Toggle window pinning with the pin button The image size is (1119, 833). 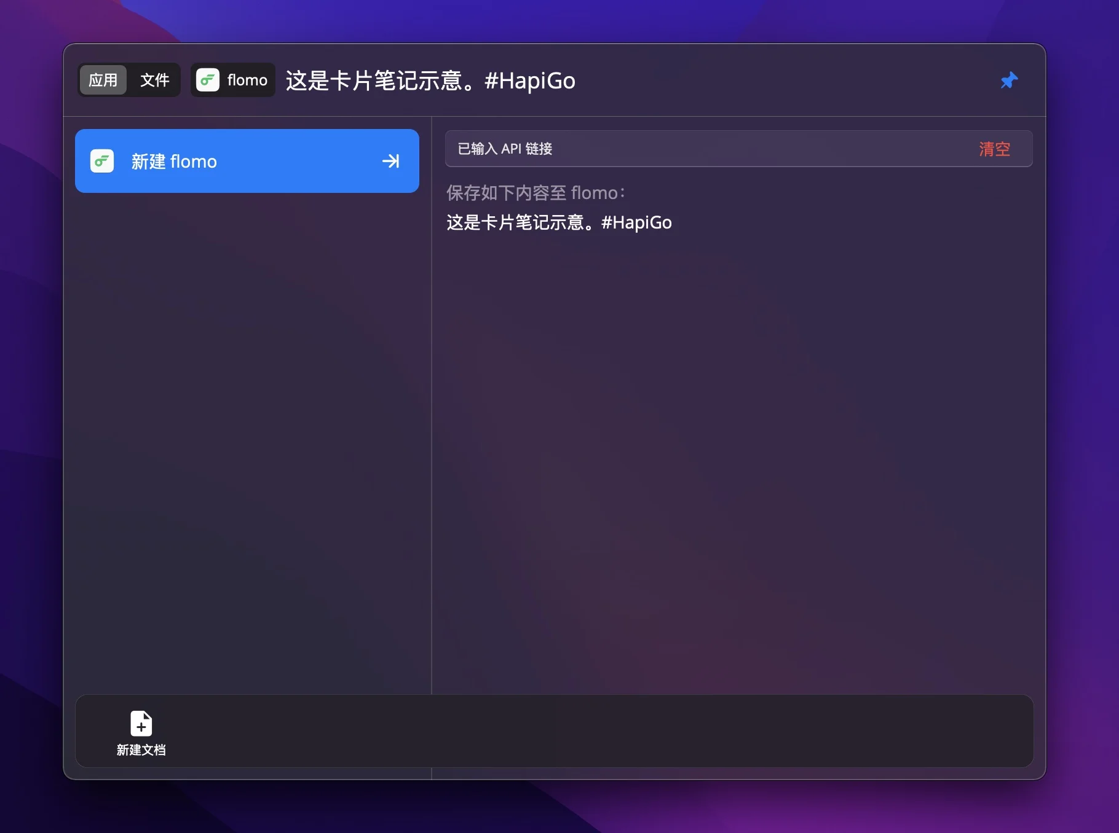click(x=1009, y=80)
